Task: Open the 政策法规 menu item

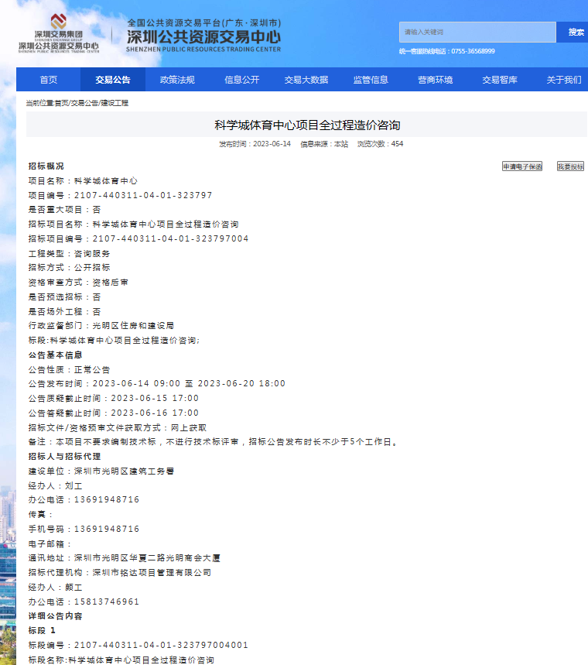Action: point(177,80)
